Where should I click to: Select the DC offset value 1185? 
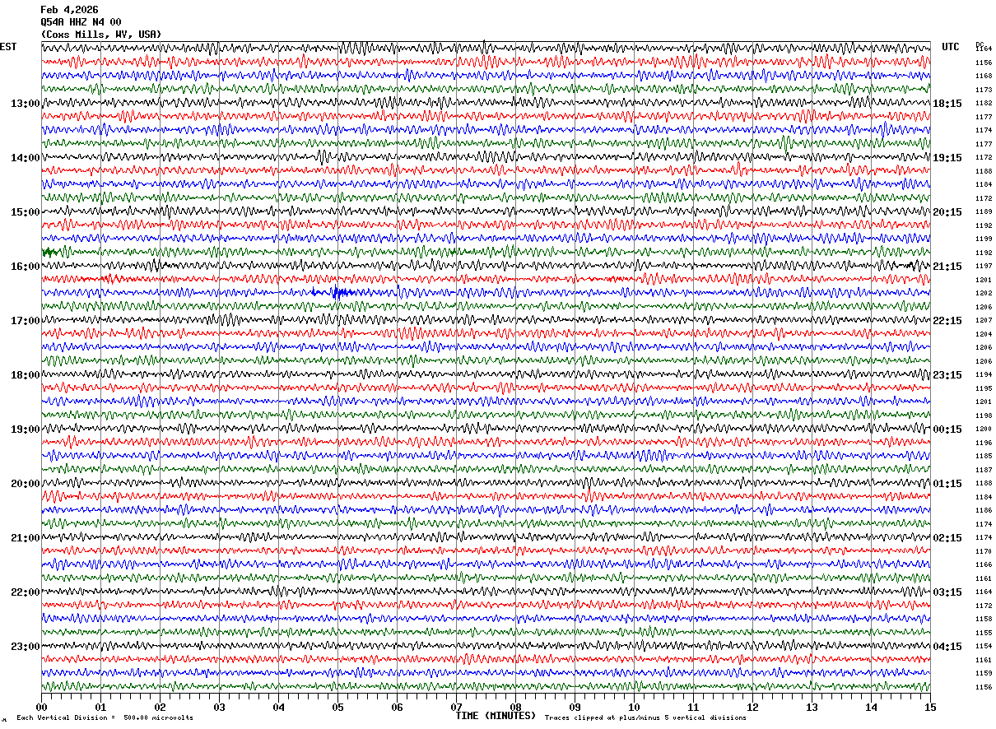[x=984, y=457]
